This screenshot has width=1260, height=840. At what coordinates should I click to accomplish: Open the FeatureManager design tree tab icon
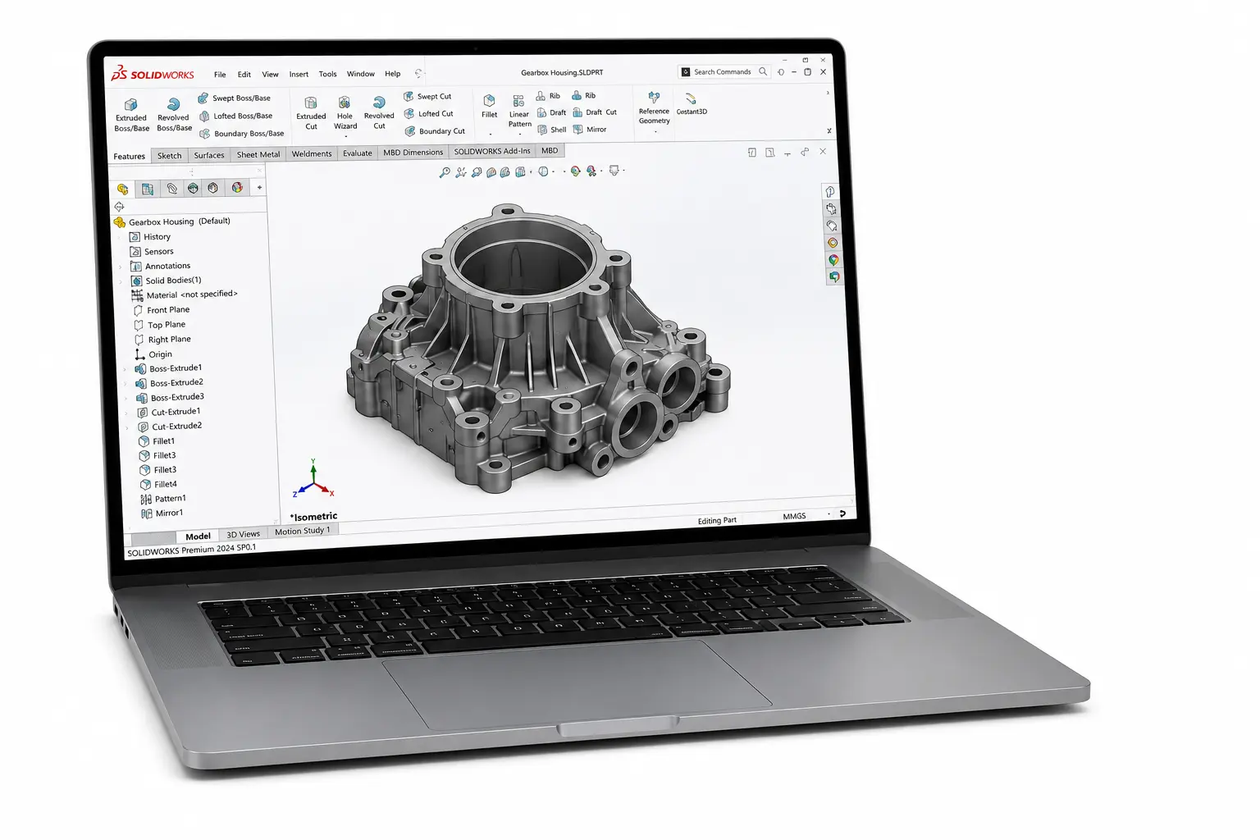(123, 189)
